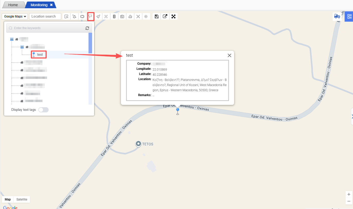Click the external link pop-out icon
353x209 pixels.
click(165, 16)
